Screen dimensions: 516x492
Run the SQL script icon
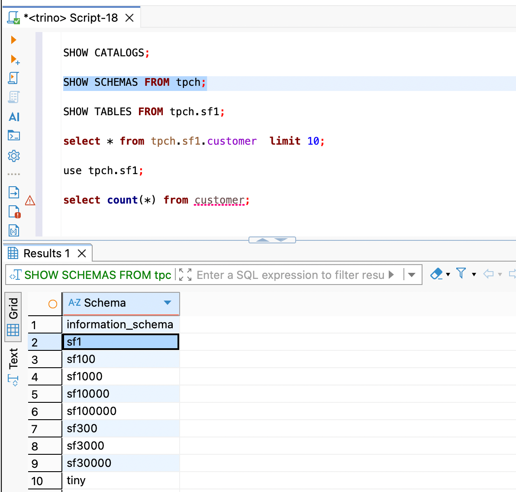[13, 78]
